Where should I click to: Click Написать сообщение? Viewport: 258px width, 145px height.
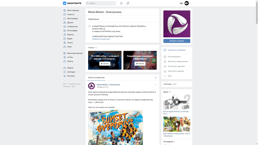(177, 50)
